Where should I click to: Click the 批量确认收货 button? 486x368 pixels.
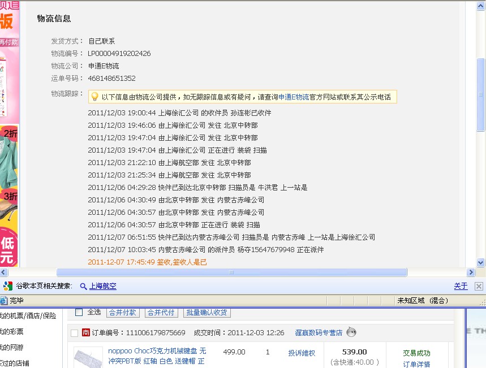(207, 312)
